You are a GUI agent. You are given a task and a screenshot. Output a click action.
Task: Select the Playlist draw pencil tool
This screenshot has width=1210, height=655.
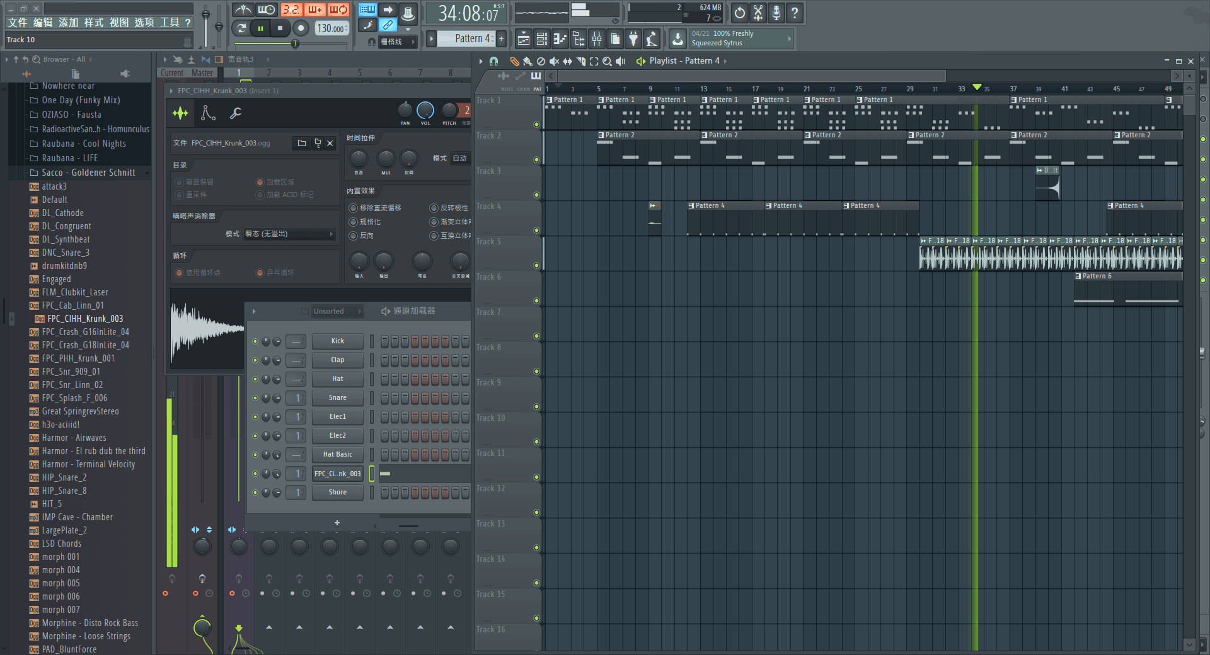(514, 61)
